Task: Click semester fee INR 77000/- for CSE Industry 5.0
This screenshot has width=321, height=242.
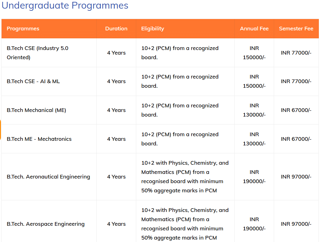Action: [296, 53]
